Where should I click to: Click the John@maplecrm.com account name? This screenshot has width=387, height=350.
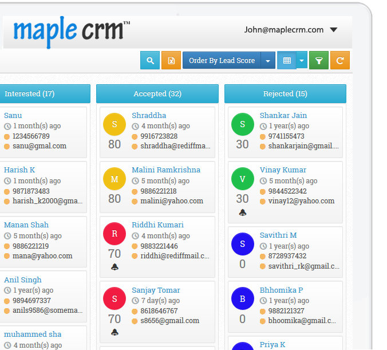(284, 30)
